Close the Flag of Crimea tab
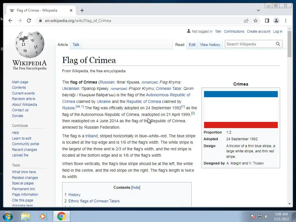 tap(71, 10)
